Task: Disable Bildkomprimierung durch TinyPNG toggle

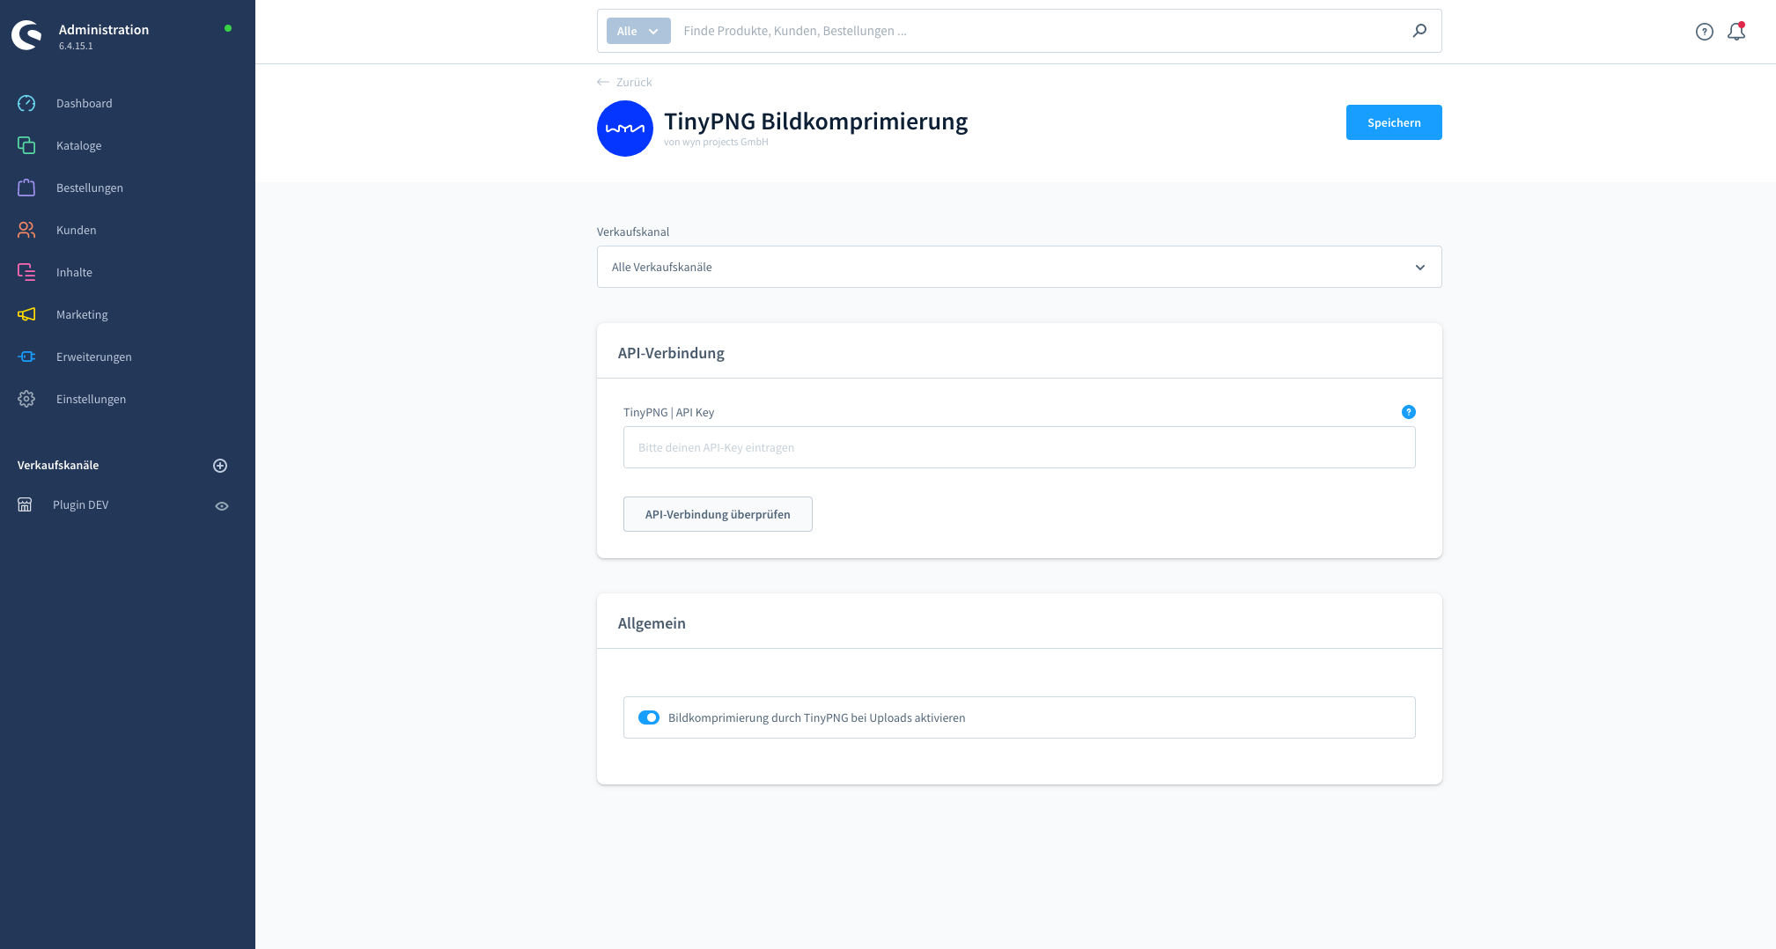Action: [649, 717]
